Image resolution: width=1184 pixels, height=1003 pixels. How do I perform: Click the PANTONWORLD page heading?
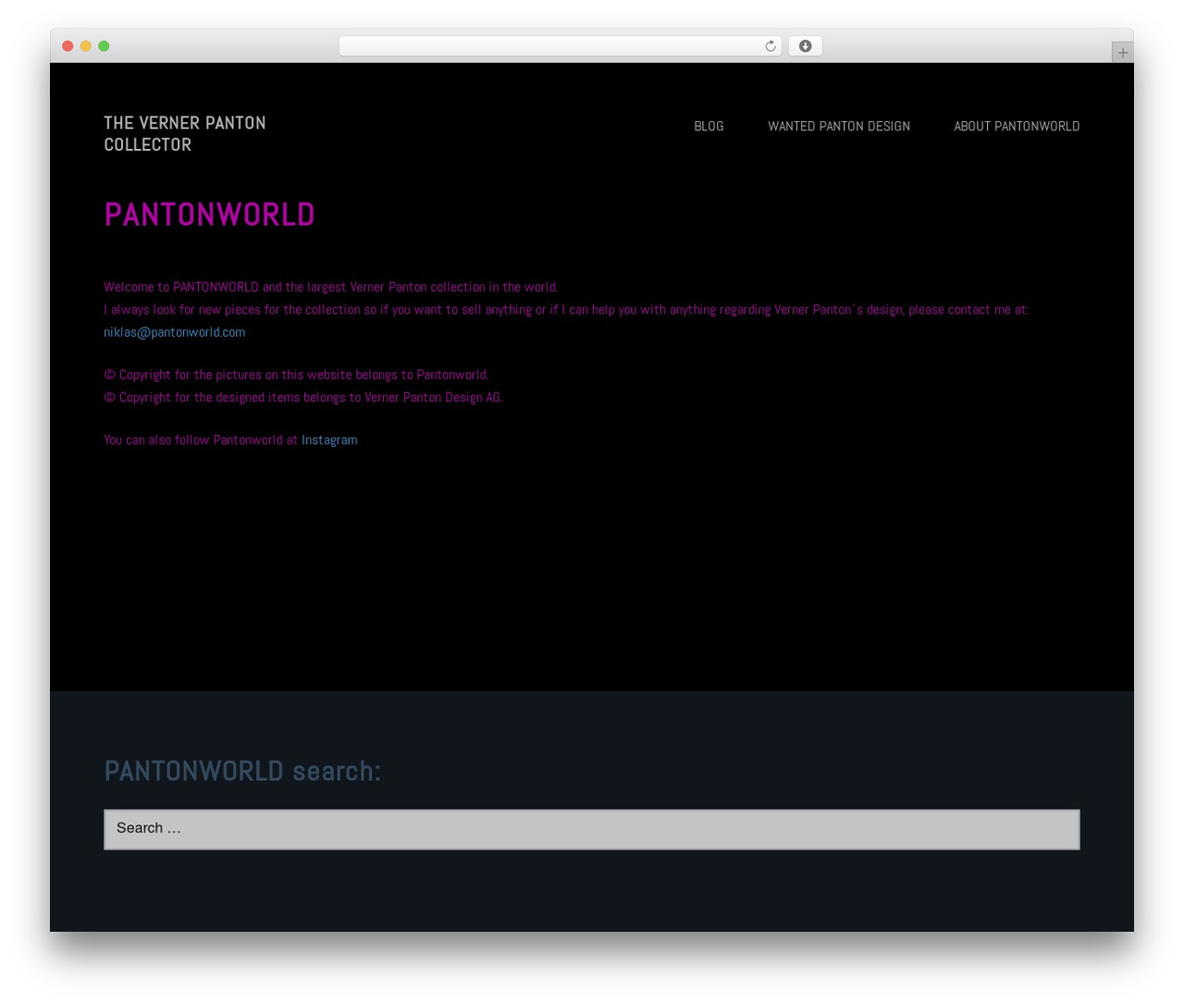click(x=209, y=215)
